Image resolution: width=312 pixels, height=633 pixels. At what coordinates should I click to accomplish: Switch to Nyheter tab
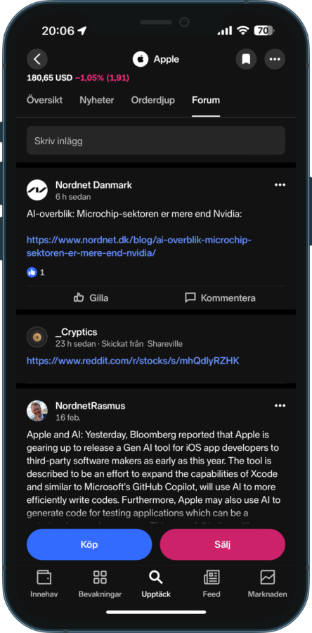pos(97,100)
